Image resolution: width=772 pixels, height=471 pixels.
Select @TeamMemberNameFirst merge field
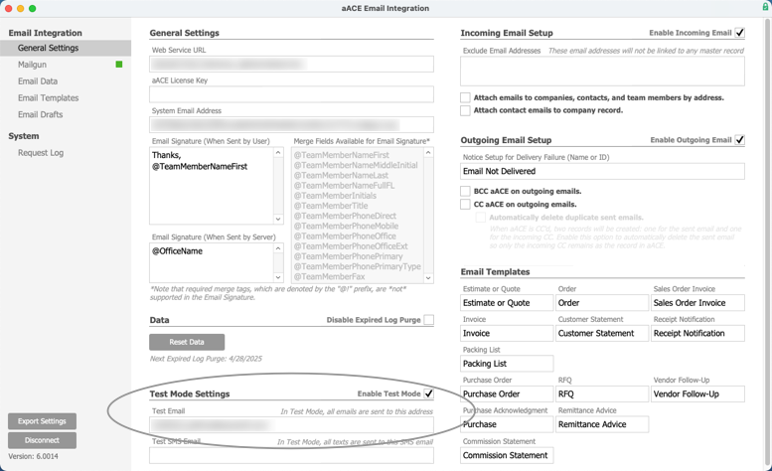341,155
